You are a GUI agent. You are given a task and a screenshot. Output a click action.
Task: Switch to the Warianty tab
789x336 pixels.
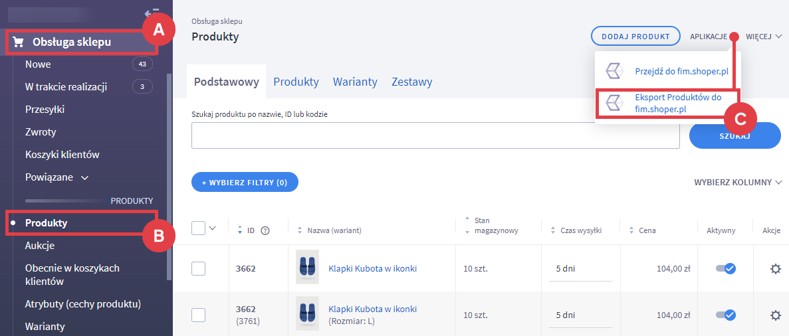coord(355,82)
